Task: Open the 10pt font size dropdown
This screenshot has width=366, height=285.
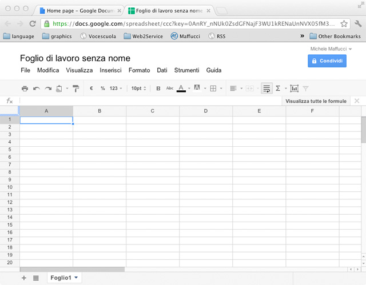Action: click(138, 89)
